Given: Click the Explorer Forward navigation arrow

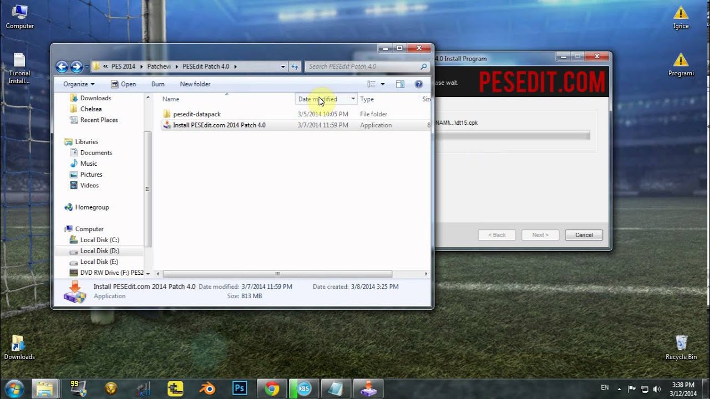Looking at the screenshot, I should (x=77, y=66).
